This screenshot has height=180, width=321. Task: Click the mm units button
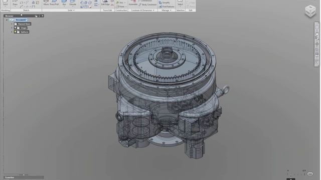[x=310, y=174]
